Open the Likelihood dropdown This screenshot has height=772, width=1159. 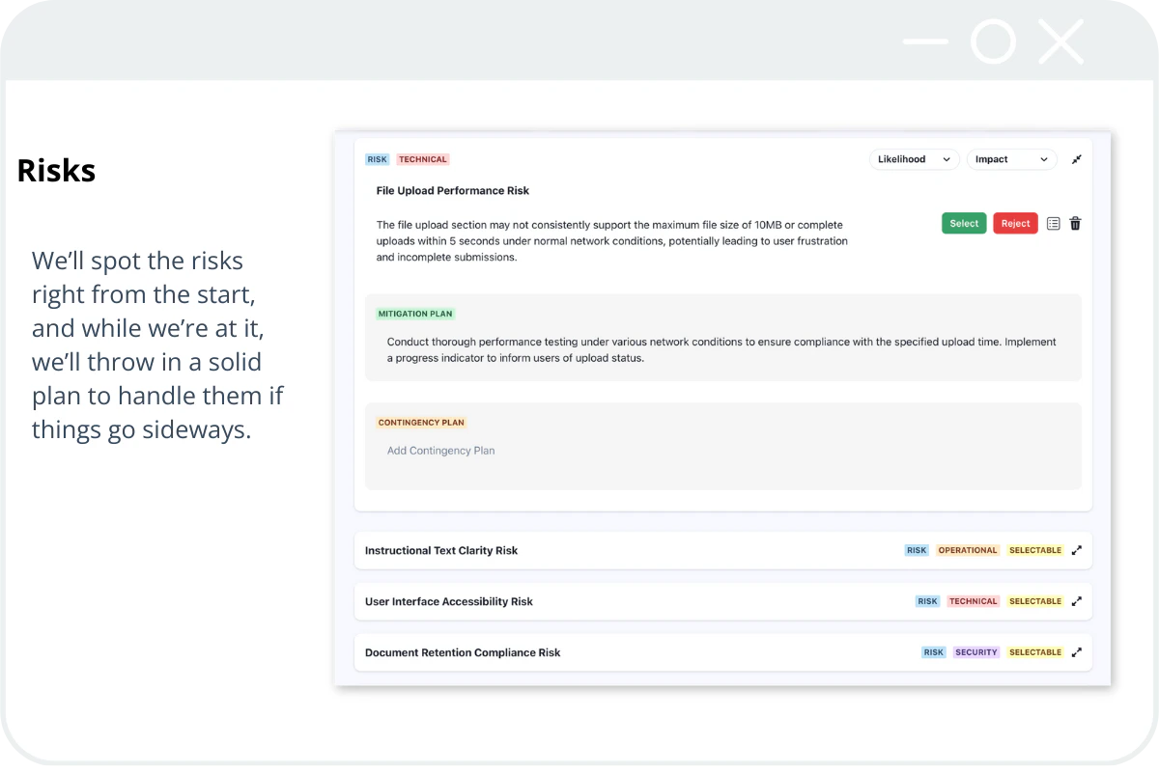pos(914,159)
